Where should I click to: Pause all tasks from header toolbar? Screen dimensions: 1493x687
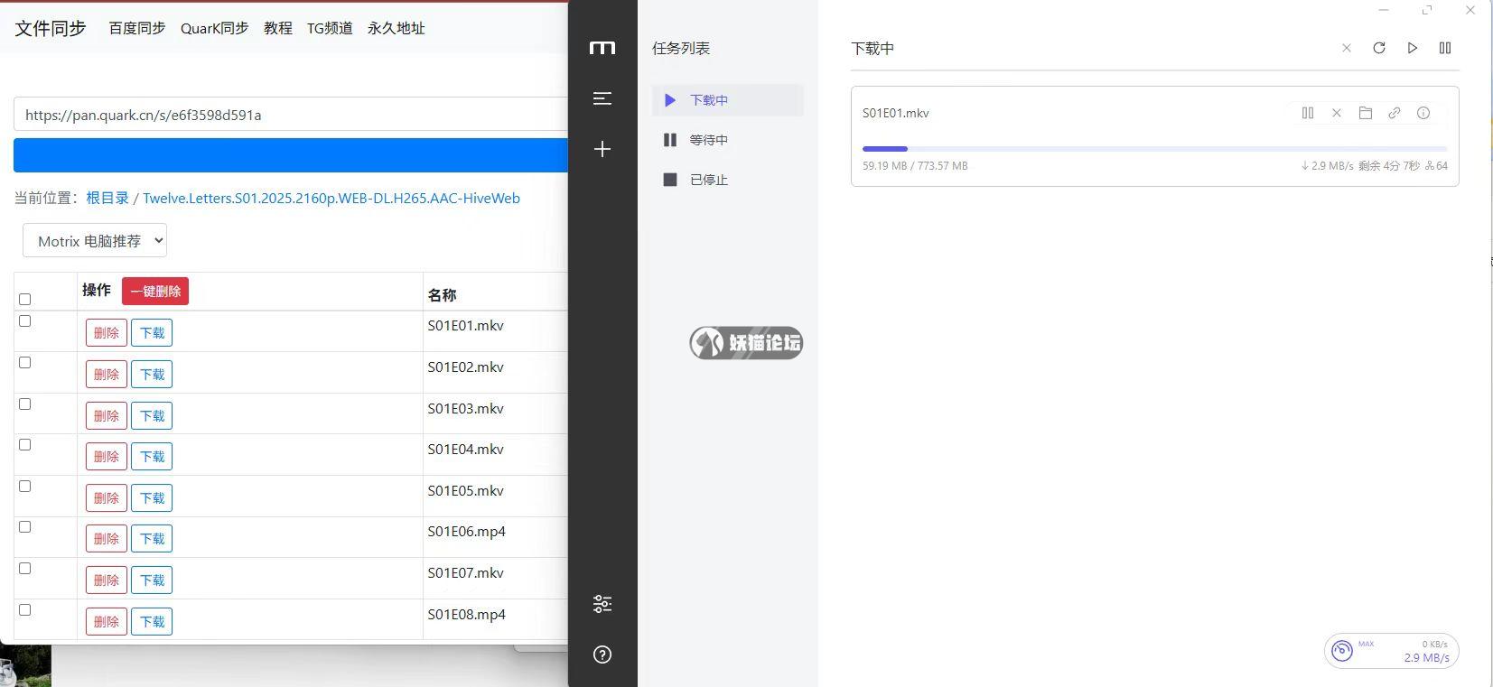pos(1445,48)
